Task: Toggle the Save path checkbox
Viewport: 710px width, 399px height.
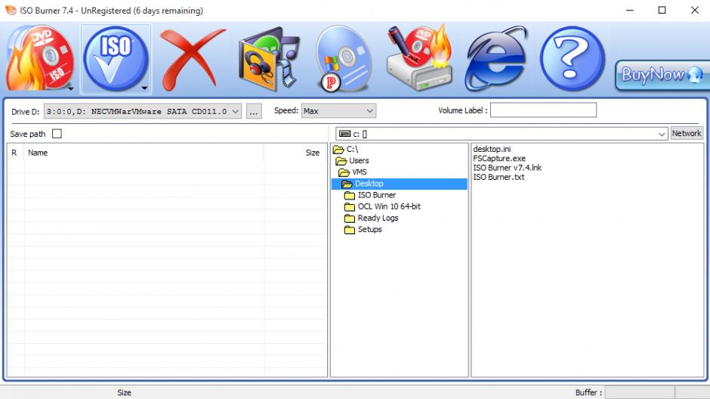Action: point(57,134)
